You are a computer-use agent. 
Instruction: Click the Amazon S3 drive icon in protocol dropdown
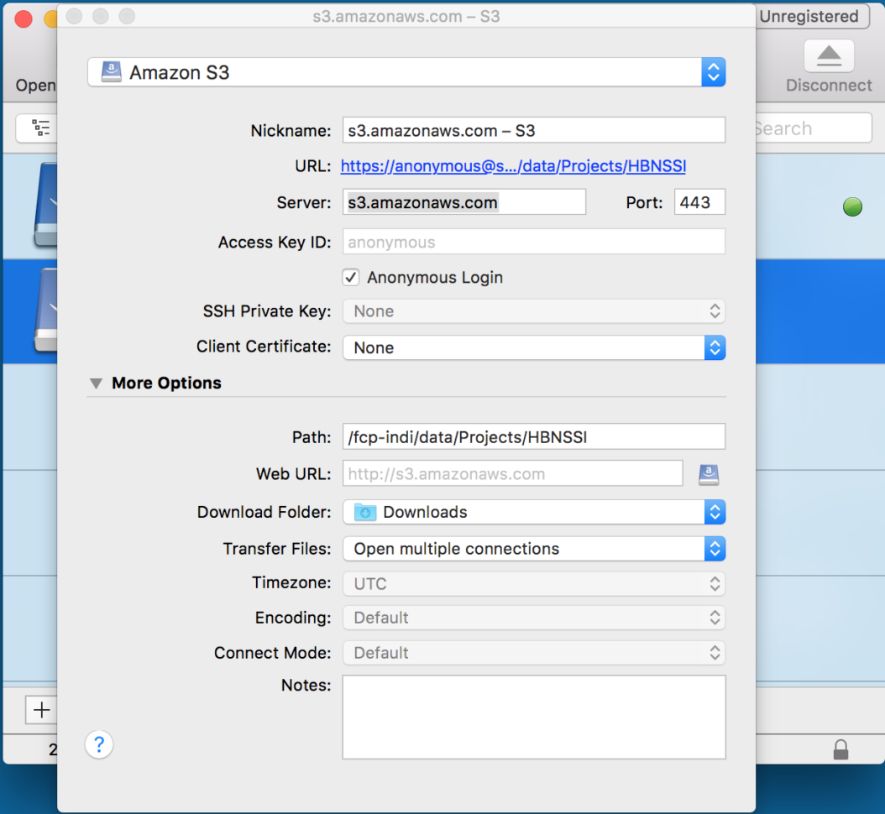[111, 72]
